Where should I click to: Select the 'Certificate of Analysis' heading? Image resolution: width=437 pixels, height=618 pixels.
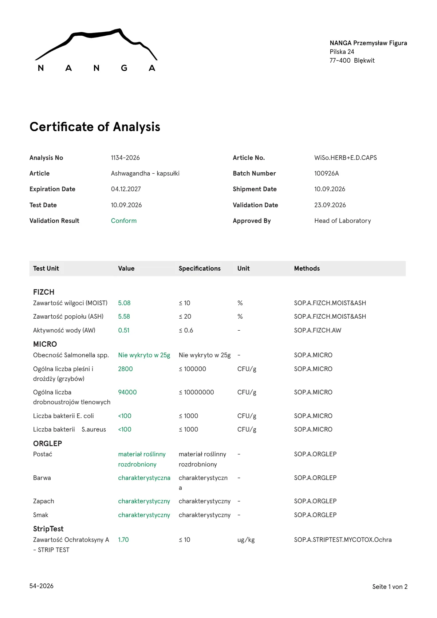coord(95,127)
